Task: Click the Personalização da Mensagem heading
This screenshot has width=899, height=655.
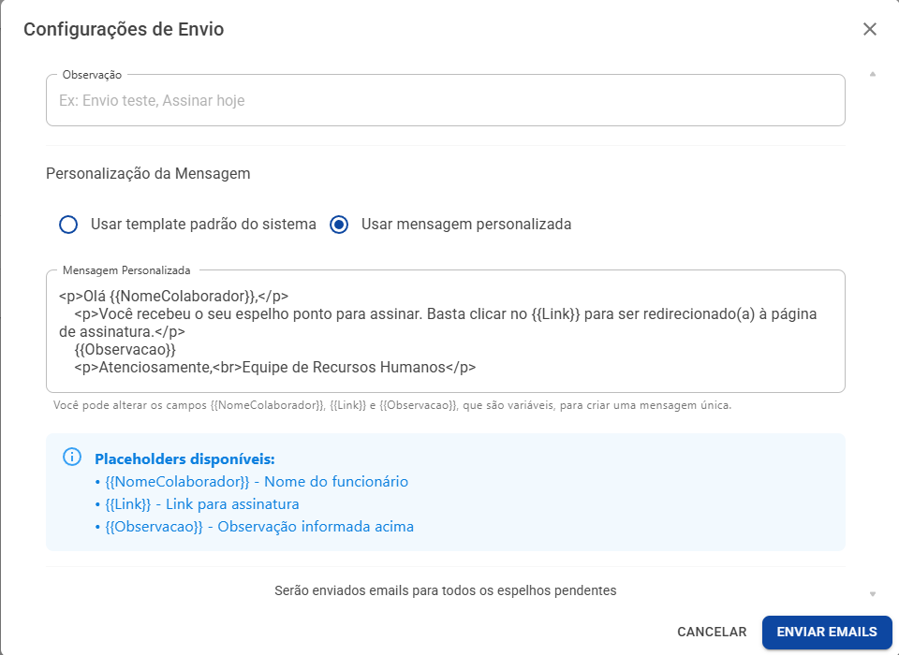Action: 148,174
